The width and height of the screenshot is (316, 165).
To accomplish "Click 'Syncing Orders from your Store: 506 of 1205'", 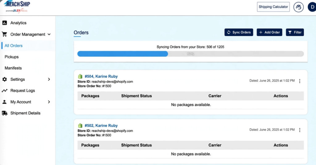I will click(190, 47).
